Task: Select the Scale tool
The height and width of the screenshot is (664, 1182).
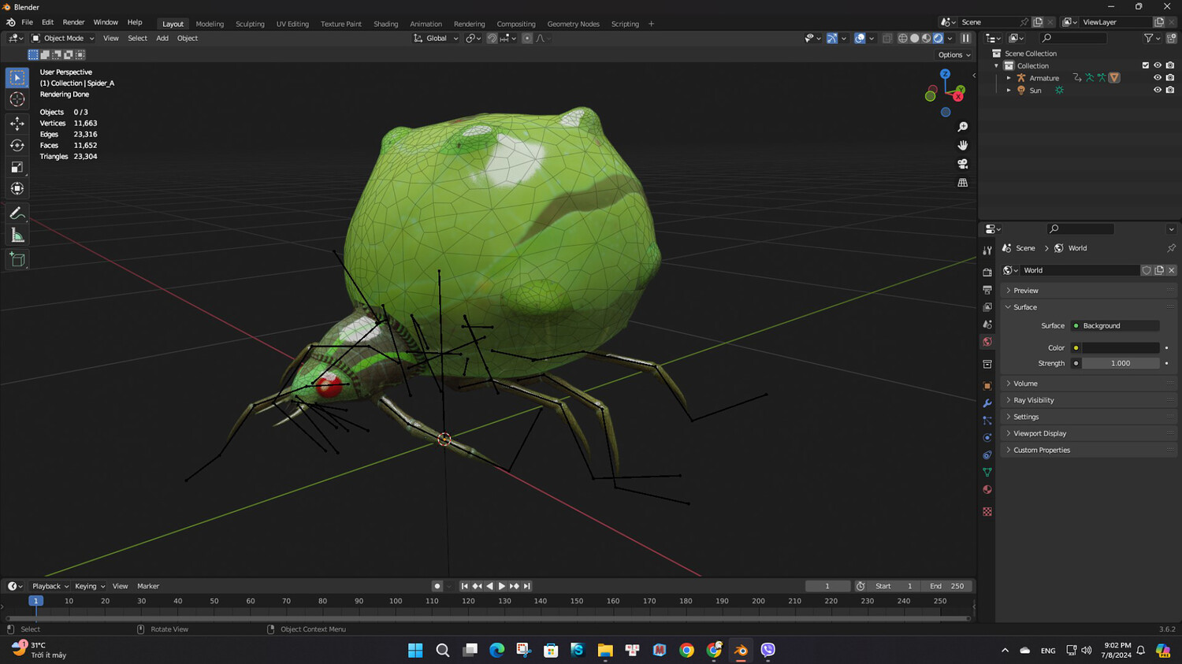Action: click(17, 167)
